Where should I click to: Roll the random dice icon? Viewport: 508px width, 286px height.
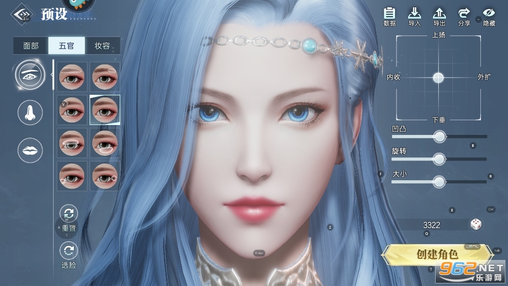coord(476,225)
